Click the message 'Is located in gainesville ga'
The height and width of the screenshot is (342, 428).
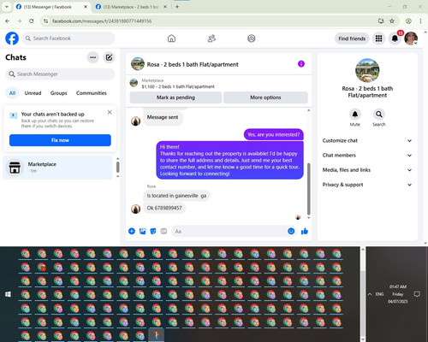176,196
